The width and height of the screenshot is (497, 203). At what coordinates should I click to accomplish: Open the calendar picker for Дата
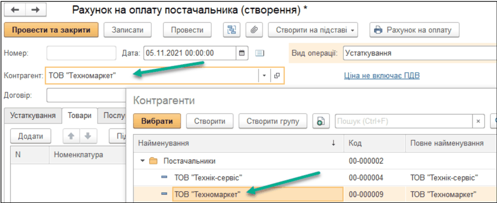coord(242,53)
